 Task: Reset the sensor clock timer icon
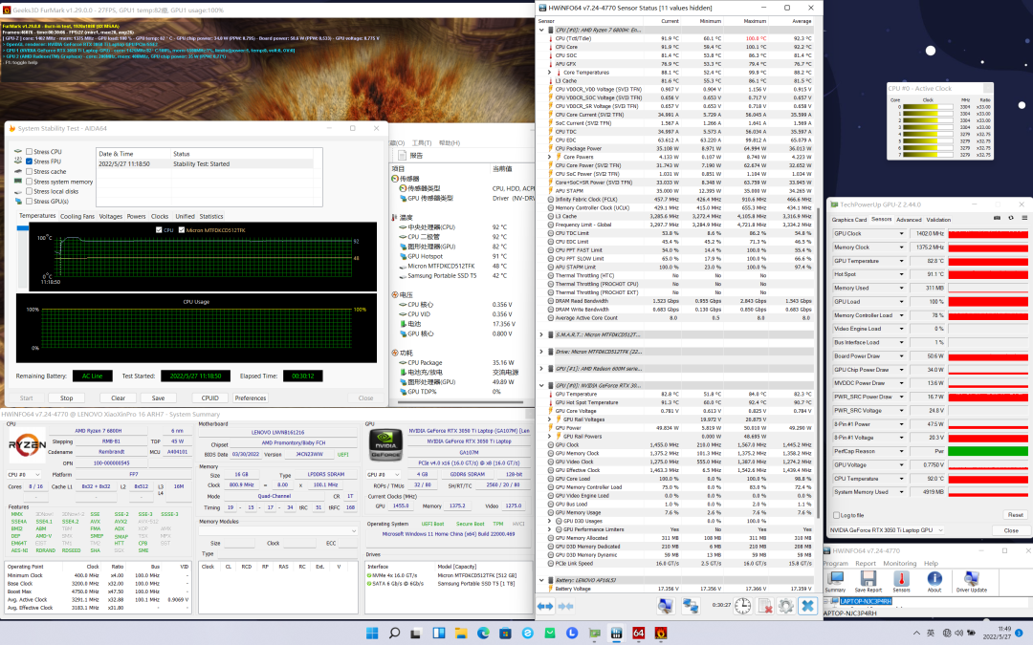(x=742, y=606)
